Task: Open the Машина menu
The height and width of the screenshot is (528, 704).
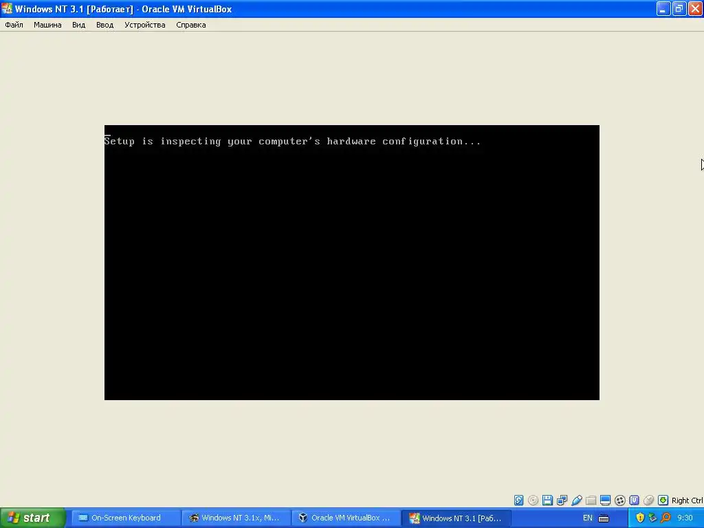Action: [x=47, y=25]
